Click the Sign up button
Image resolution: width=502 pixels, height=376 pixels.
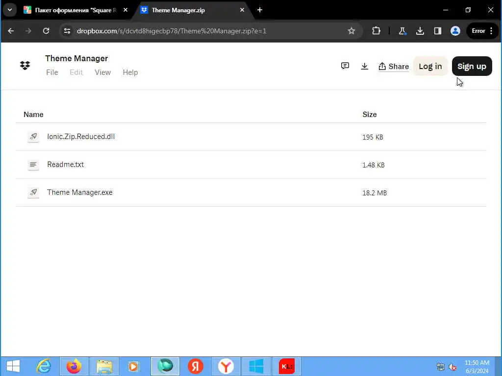click(472, 66)
